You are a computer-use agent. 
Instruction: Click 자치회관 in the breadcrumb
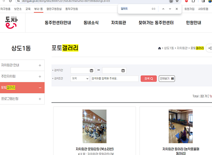coord(182,48)
